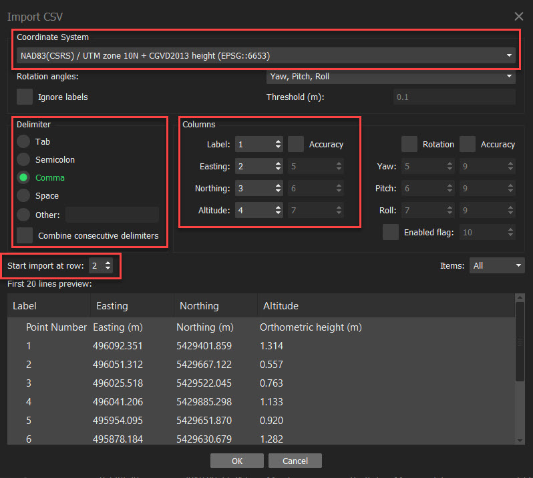
Task: Select the Other delimiter radio button
Action: pos(24,215)
